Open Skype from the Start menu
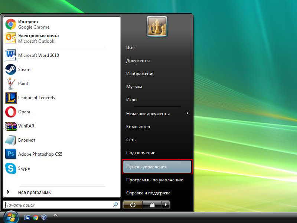 point(62,168)
